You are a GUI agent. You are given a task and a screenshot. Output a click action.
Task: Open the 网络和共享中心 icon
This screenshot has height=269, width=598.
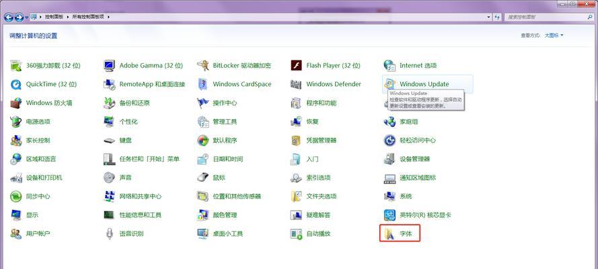pos(110,196)
